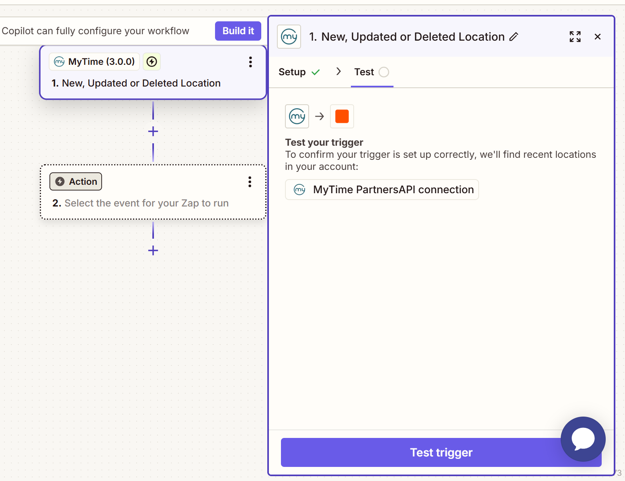
Task: Click the orange Zapier square icon
Action: 342,116
